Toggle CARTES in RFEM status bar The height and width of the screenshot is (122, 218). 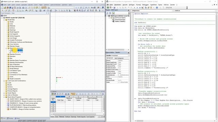pyautogui.click(x=29, y=121)
